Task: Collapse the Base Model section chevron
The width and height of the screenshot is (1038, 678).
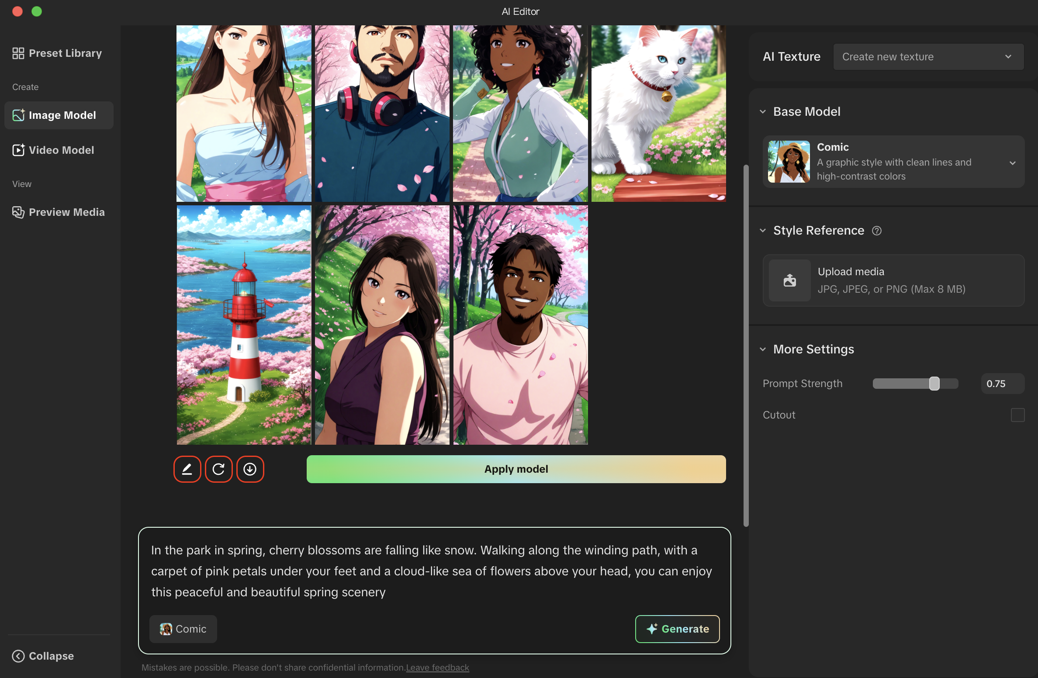Action: click(763, 112)
